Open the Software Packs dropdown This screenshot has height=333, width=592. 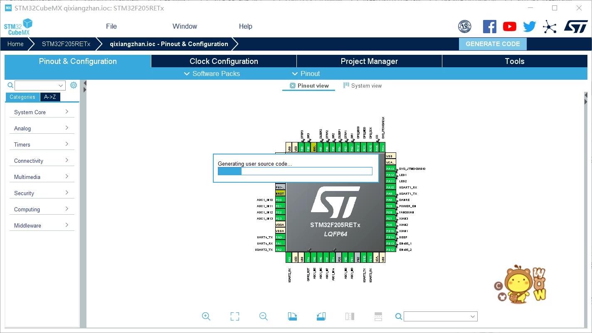coord(212,73)
